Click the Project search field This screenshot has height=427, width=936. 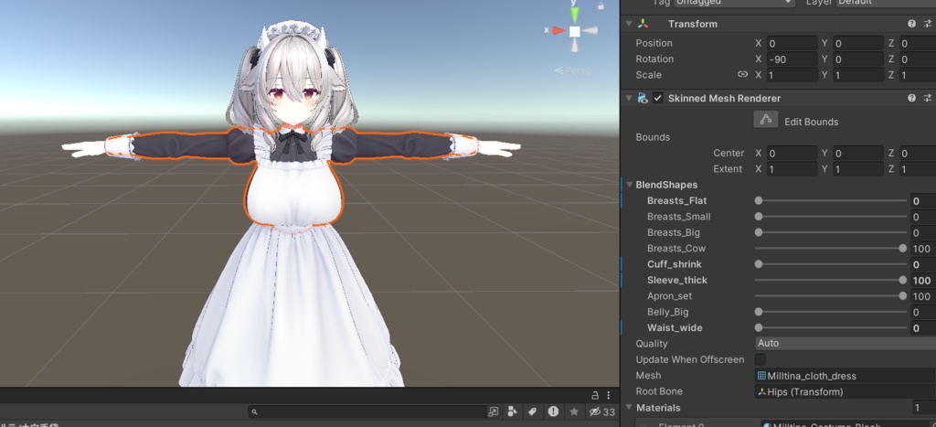[367, 411]
